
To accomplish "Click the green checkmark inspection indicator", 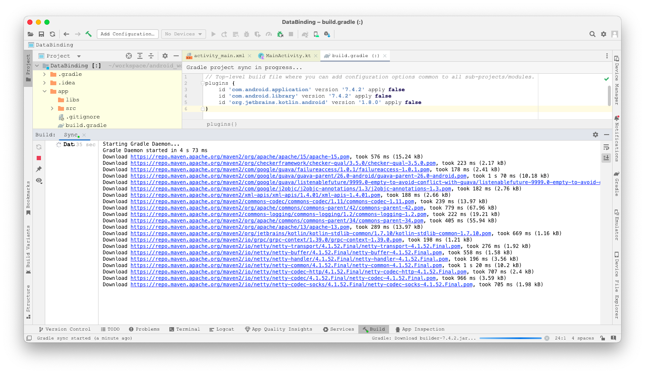I will point(607,79).
